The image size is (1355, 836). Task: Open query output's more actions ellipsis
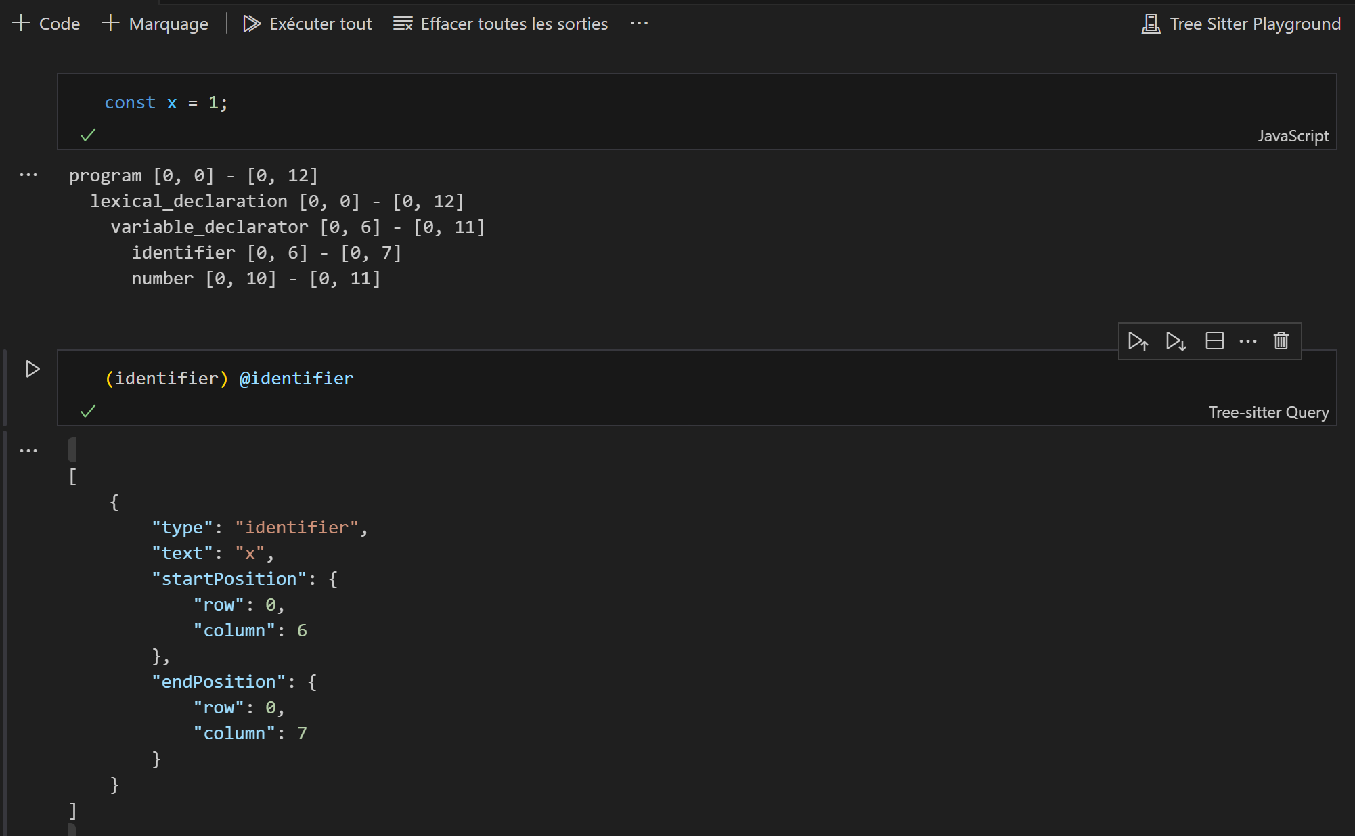pyautogui.click(x=28, y=451)
